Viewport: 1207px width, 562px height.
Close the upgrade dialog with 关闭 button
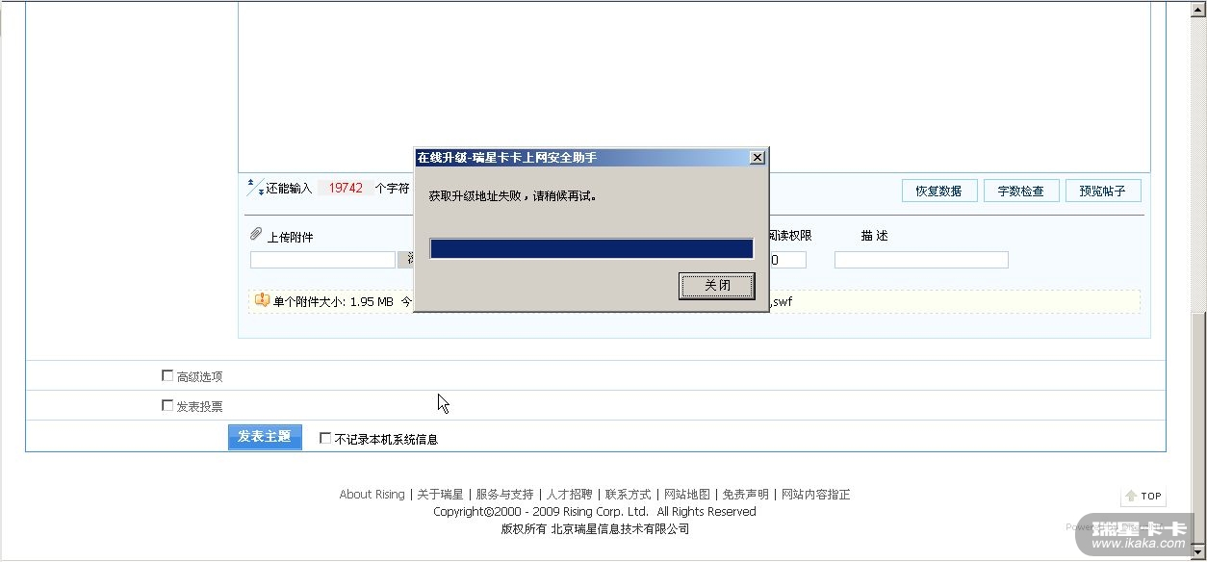pyautogui.click(x=717, y=286)
